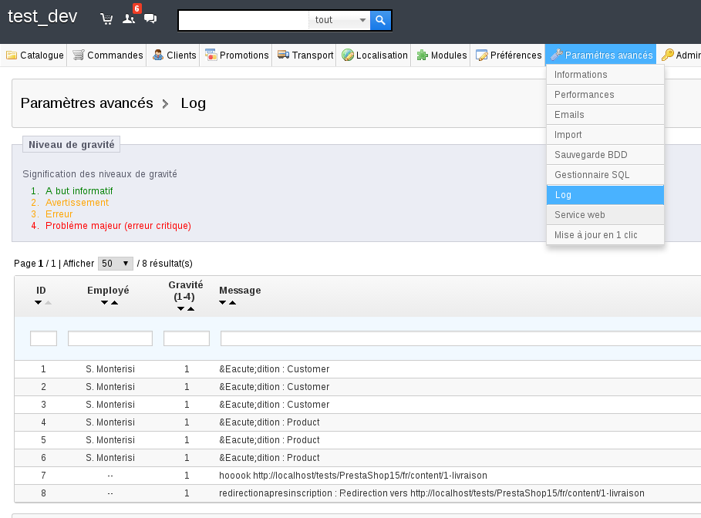Open the Modules menu
Viewport: 701px width, 518px height.
click(x=441, y=55)
